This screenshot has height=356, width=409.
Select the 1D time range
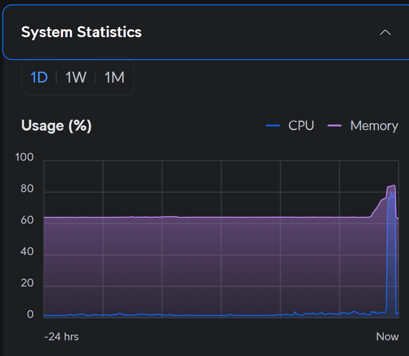(x=39, y=78)
